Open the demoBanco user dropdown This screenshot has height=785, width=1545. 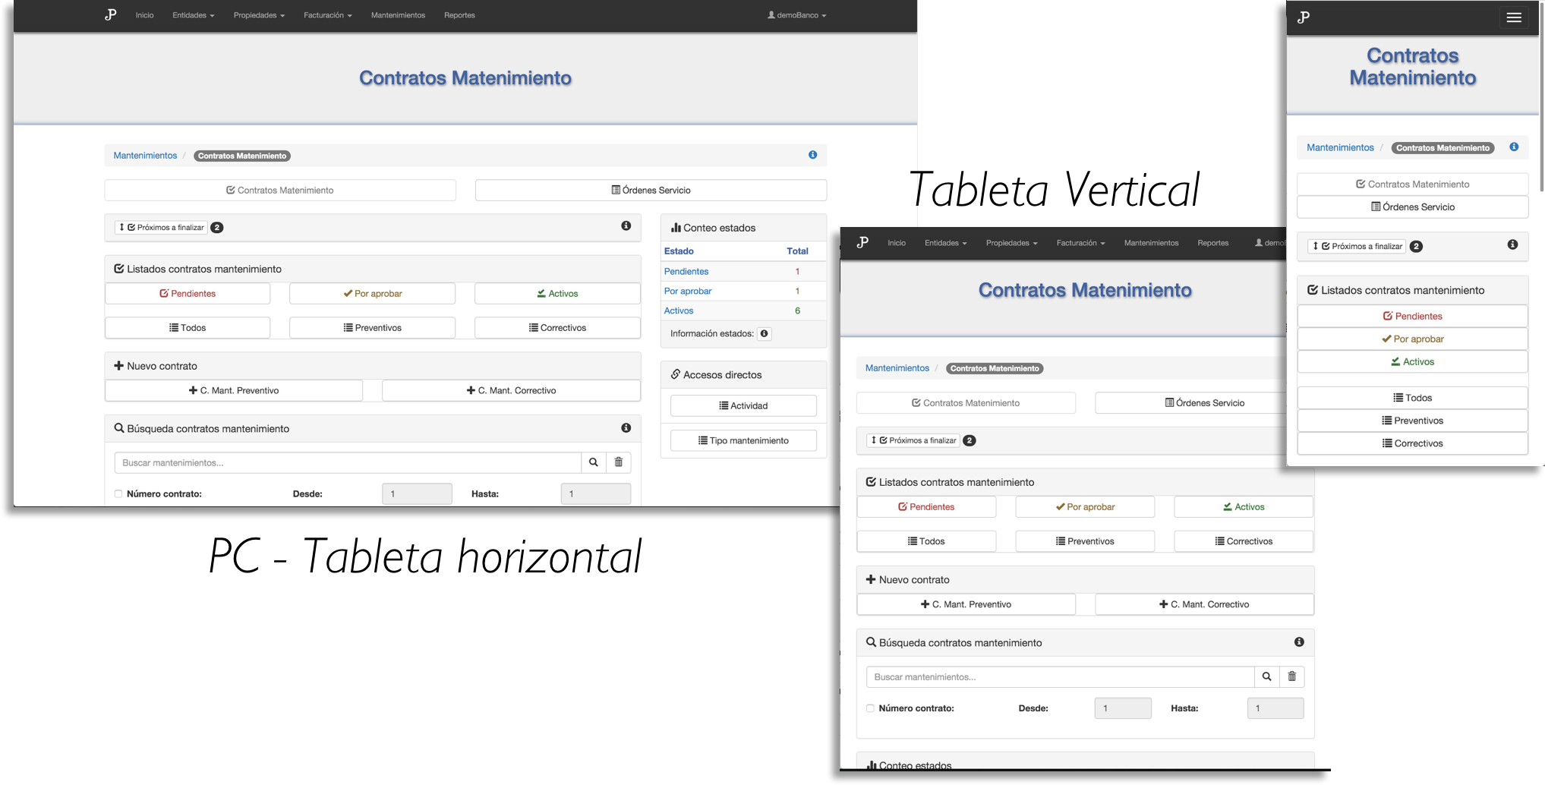pos(796,15)
